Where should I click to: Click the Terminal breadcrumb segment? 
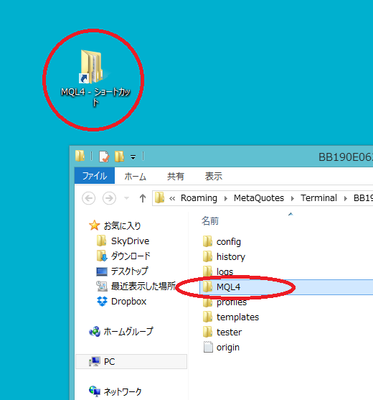[x=318, y=198]
